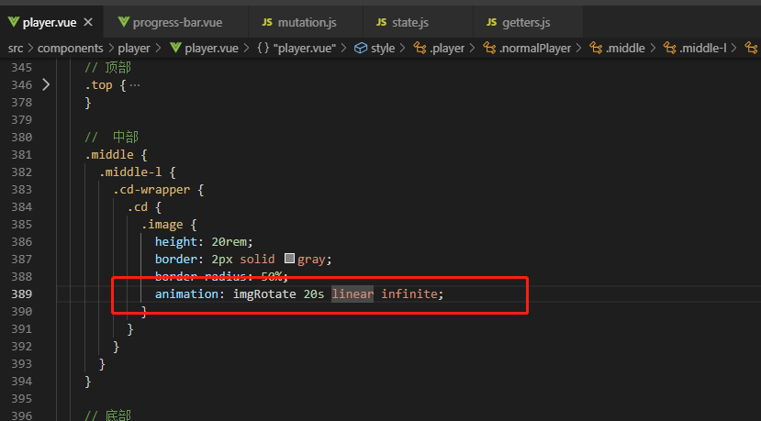Close the player.vue tab
Image resolution: width=761 pixels, height=421 pixels.
coord(88,22)
